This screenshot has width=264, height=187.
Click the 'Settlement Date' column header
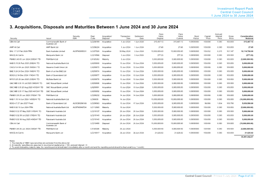[x=139, y=38]
